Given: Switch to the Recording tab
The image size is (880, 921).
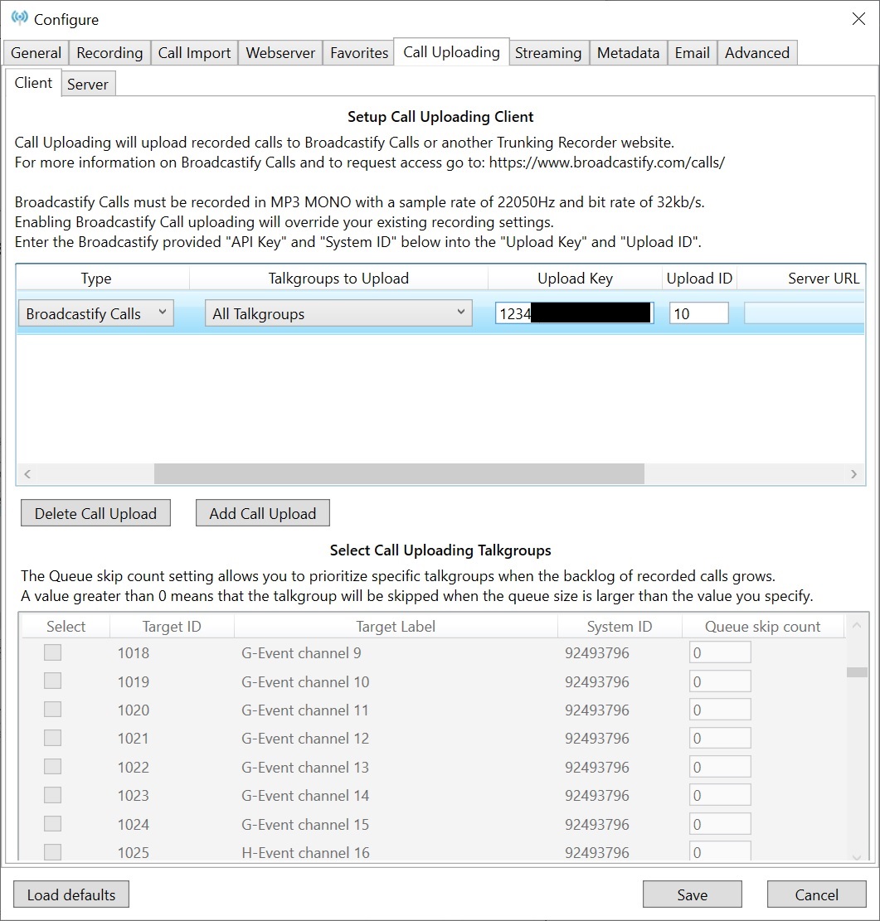Looking at the screenshot, I should click(x=110, y=53).
